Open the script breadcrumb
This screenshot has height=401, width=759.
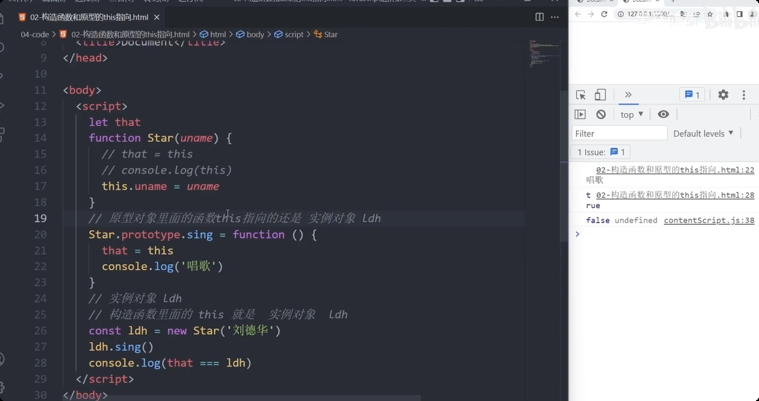point(289,34)
